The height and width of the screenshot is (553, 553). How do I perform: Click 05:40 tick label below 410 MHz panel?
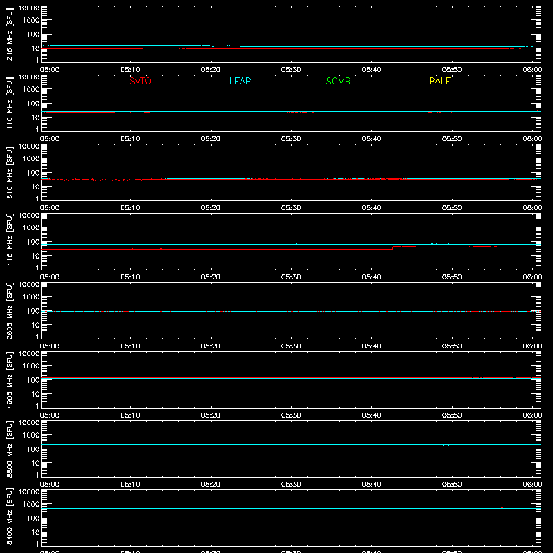(371, 139)
